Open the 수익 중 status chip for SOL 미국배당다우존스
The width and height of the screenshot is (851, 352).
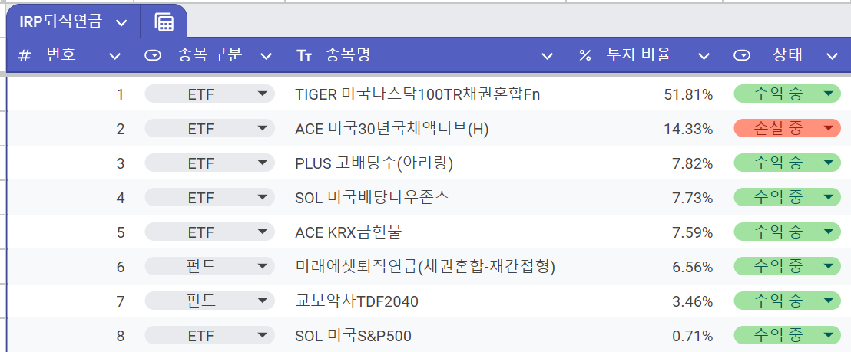pos(787,198)
